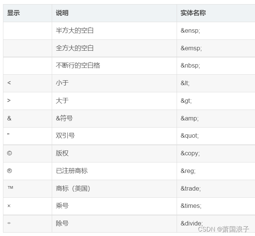Click the &nbsp; entity name
The height and width of the screenshot is (236, 255).
pos(190,66)
